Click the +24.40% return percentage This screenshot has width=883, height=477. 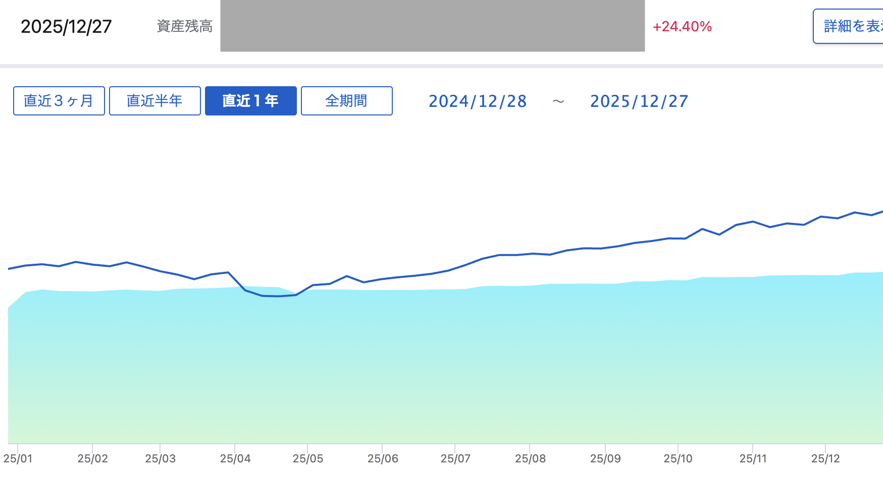coord(682,26)
